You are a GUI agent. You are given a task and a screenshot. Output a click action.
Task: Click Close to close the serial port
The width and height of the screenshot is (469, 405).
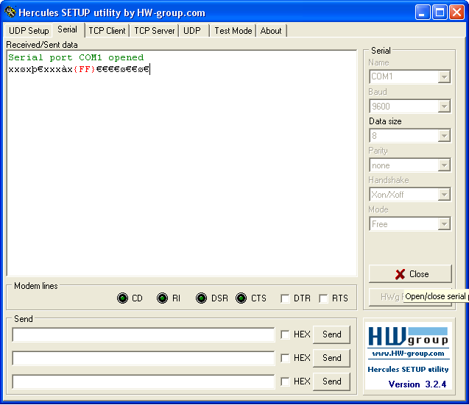pos(410,274)
